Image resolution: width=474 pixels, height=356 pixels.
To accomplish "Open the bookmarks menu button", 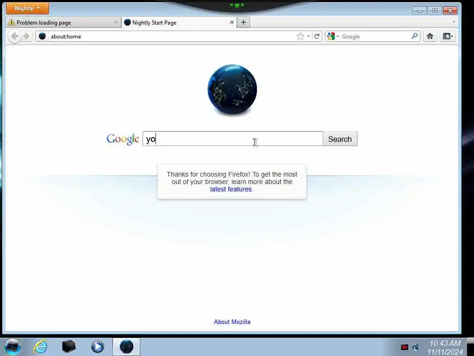I will [x=448, y=36].
